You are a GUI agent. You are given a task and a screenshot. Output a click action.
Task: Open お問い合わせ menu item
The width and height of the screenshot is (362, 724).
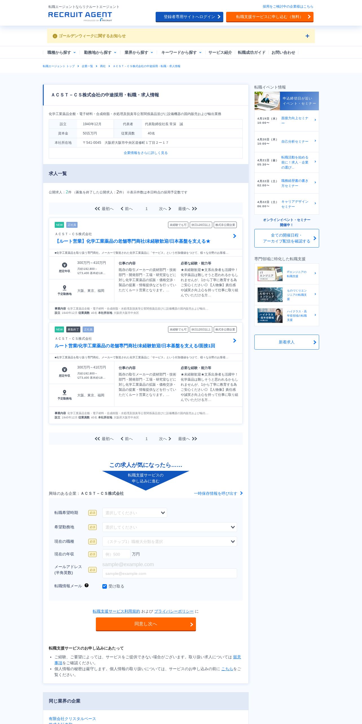pyautogui.click(x=283, y=52)
